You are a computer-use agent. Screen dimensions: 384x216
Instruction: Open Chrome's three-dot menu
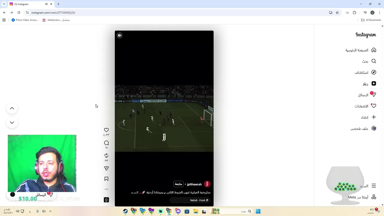click(x=379, y=13)
